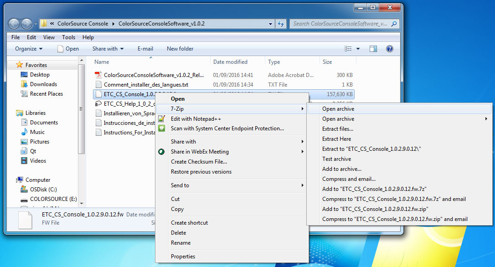Expand Share in WebEx Meeting submenu
Viewport: 495px width, 267px height.
(303, 151)
